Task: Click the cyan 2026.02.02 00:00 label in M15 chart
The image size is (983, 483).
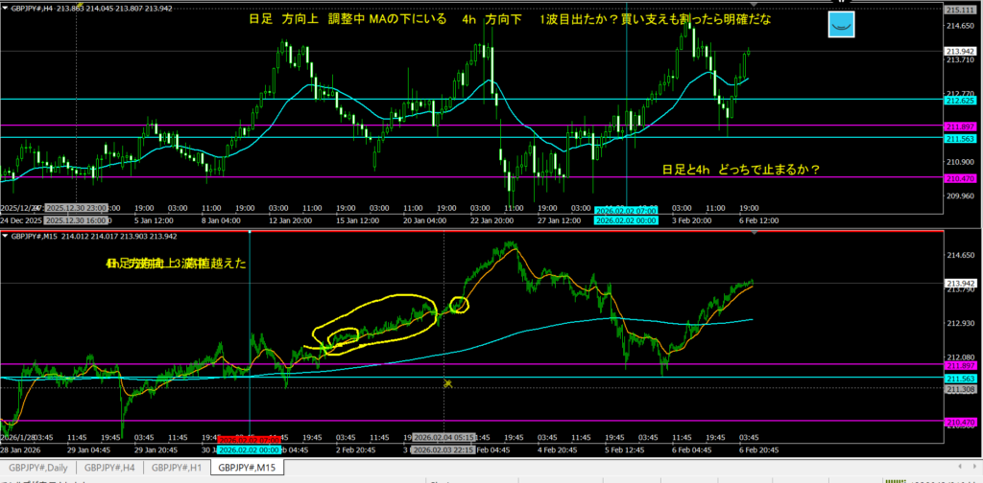Action: (x=249, y=449)
